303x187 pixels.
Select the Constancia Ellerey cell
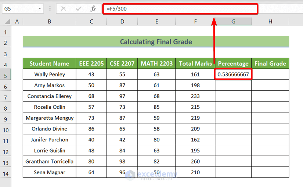click(50, 96)
